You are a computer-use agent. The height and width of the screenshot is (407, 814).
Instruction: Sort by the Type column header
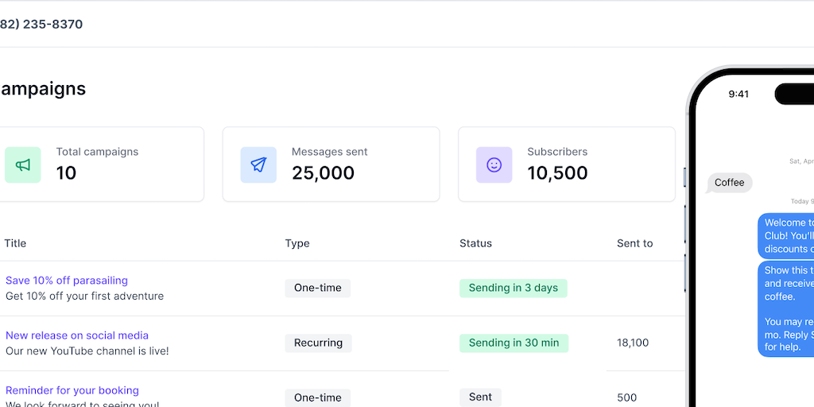point(297,243)
